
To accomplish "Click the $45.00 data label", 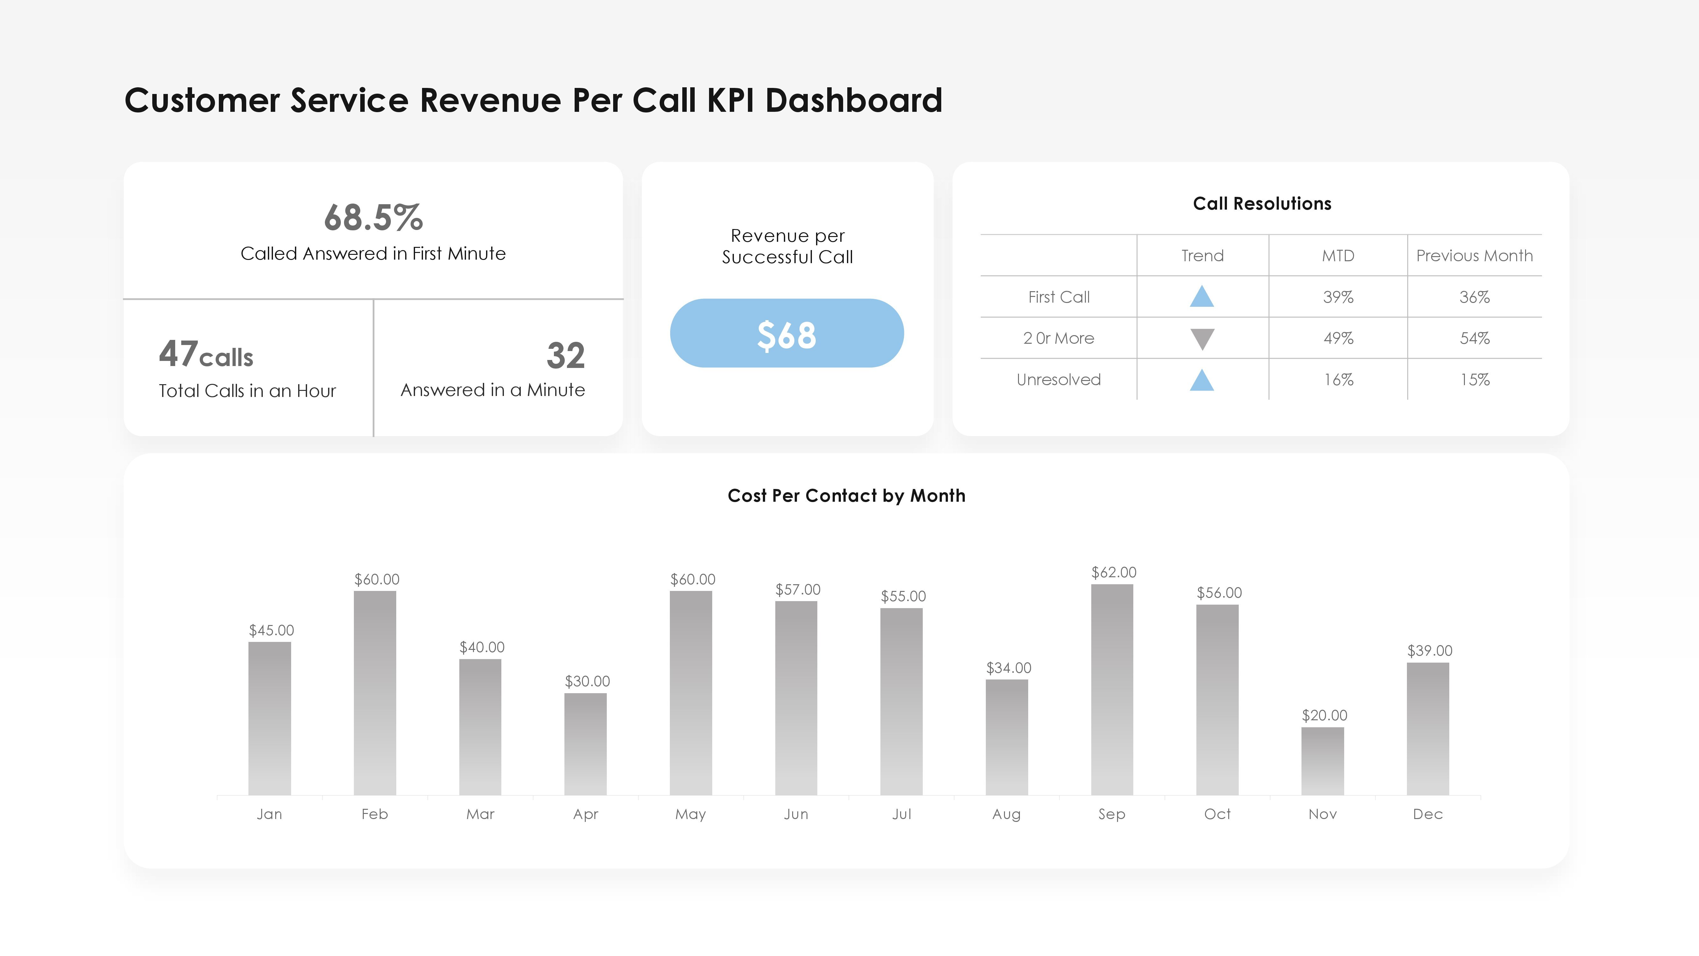I will 271,630.
